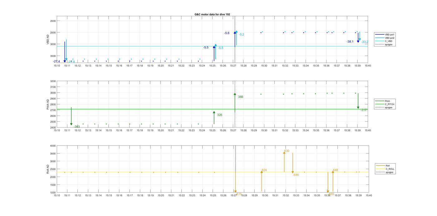Click the 'Pitch AD' y-axis label

(x=48, y=104)
